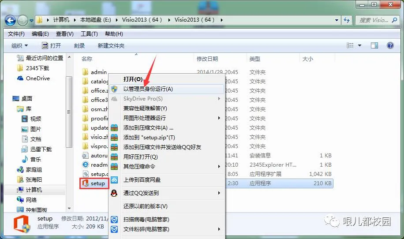Select 张海阳 user folder in navigation pane
This screenshot has height=239, width=404.
[x=29, y=179]
